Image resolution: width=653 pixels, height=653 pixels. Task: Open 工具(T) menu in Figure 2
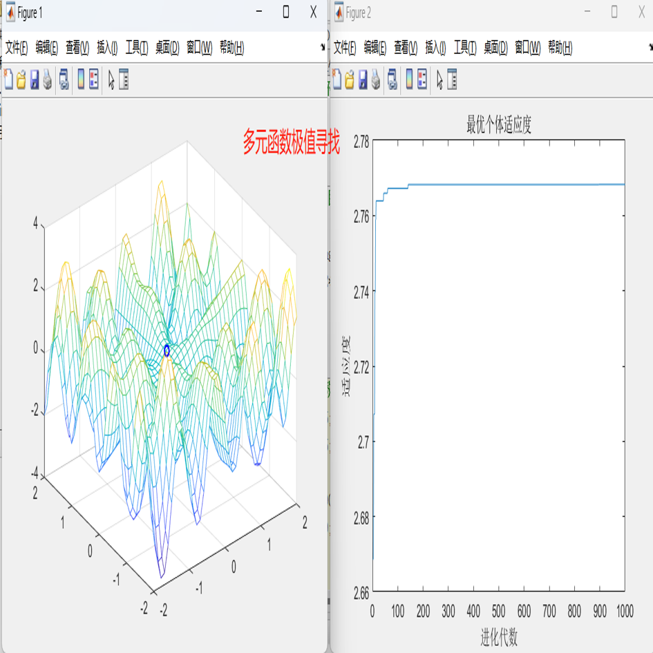click(465, 48)
